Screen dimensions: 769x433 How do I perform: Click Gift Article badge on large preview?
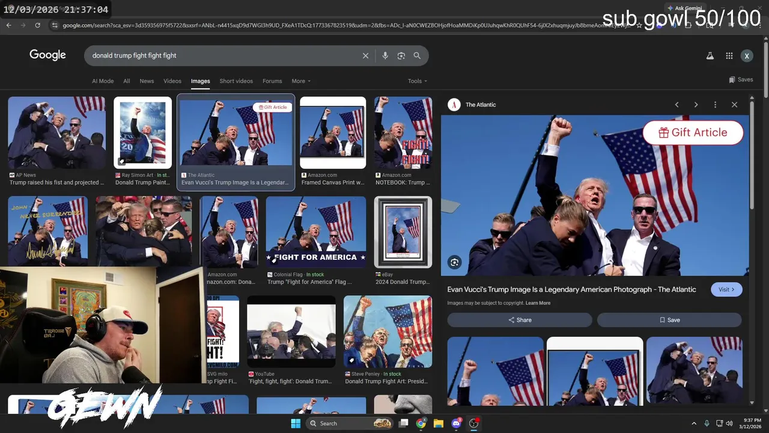tap(693, 133)
